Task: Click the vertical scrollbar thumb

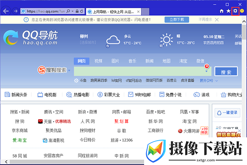Action: coord(244,32)
